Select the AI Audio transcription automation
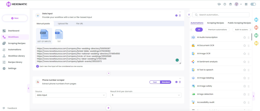 coord(220,37)
